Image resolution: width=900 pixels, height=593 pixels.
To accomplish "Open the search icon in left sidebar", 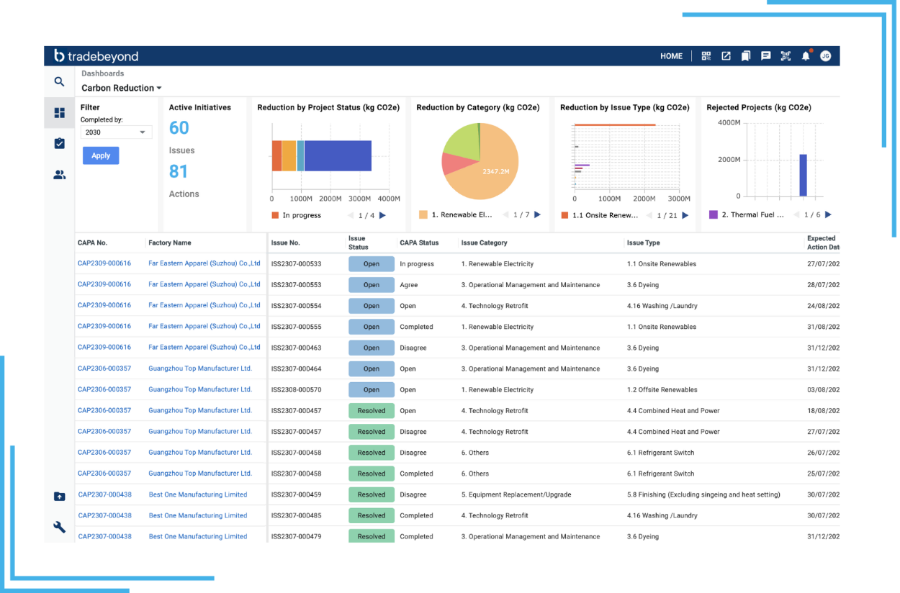I will coord(59,82).
